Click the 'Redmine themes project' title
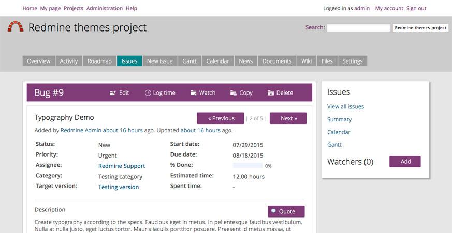 click(88, 27)
